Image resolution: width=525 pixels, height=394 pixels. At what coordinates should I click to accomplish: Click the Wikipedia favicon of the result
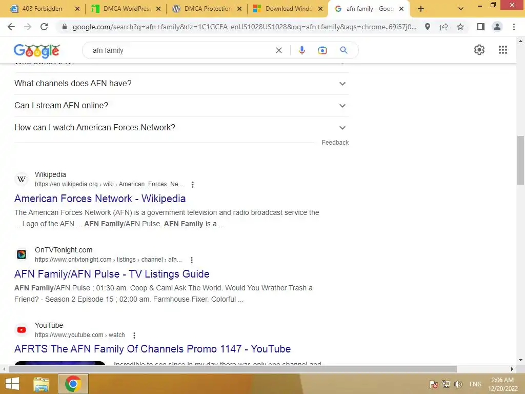(x=22, y=179)
